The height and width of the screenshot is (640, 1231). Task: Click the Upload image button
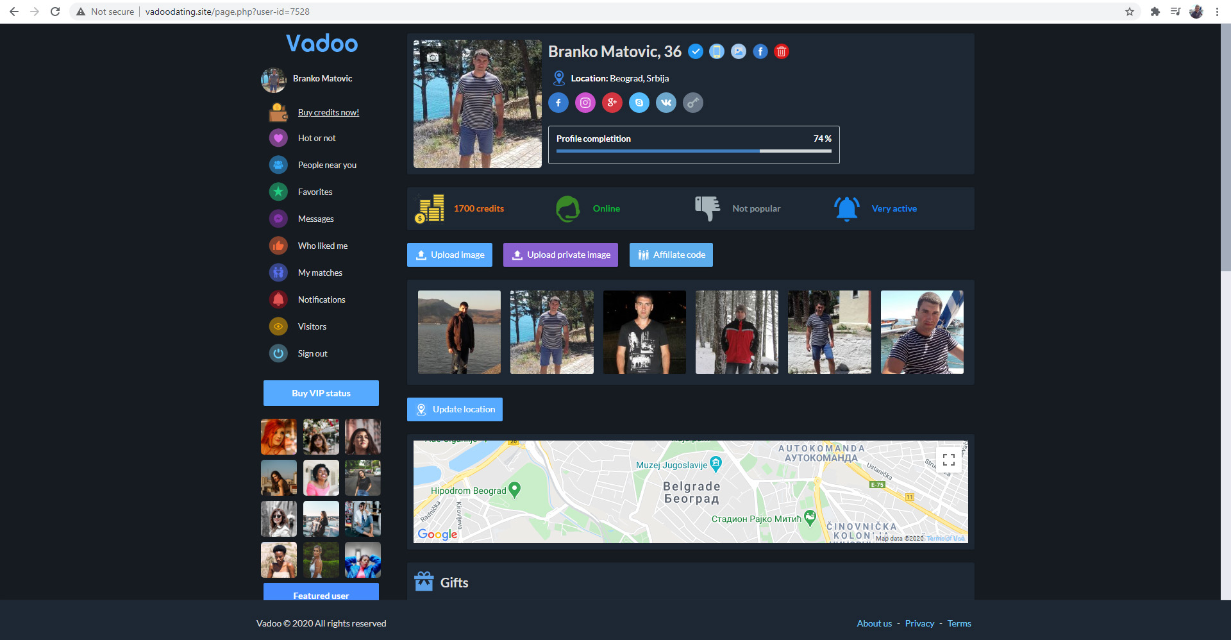point(450,255)
